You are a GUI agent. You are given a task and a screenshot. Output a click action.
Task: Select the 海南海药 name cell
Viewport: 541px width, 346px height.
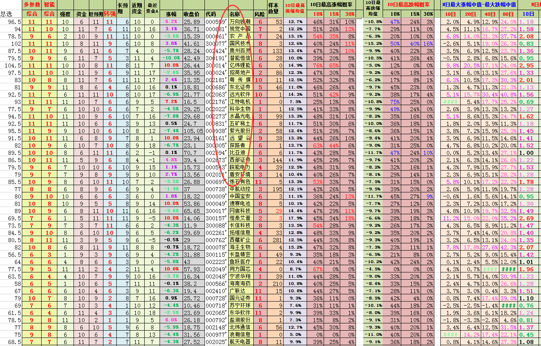(241, 283)
